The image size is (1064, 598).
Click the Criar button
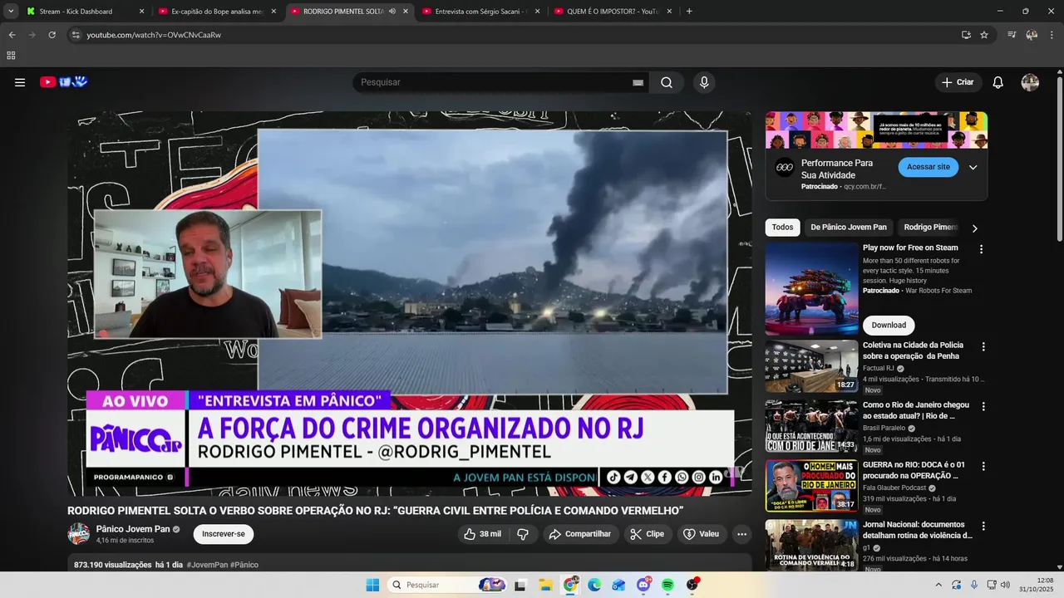(958, 82)
